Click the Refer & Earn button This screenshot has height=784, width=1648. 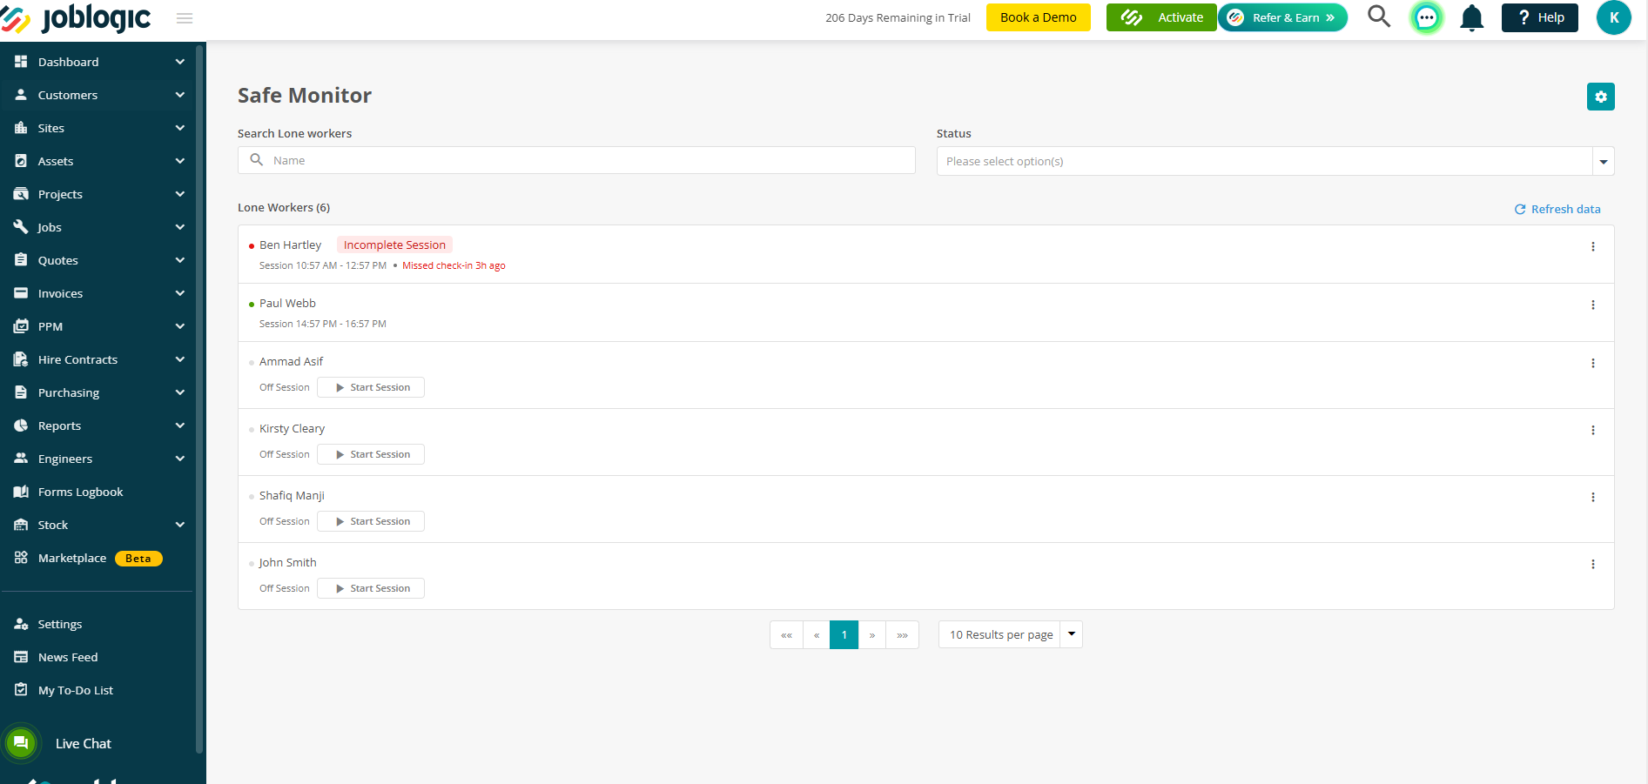click(1282, 17)
